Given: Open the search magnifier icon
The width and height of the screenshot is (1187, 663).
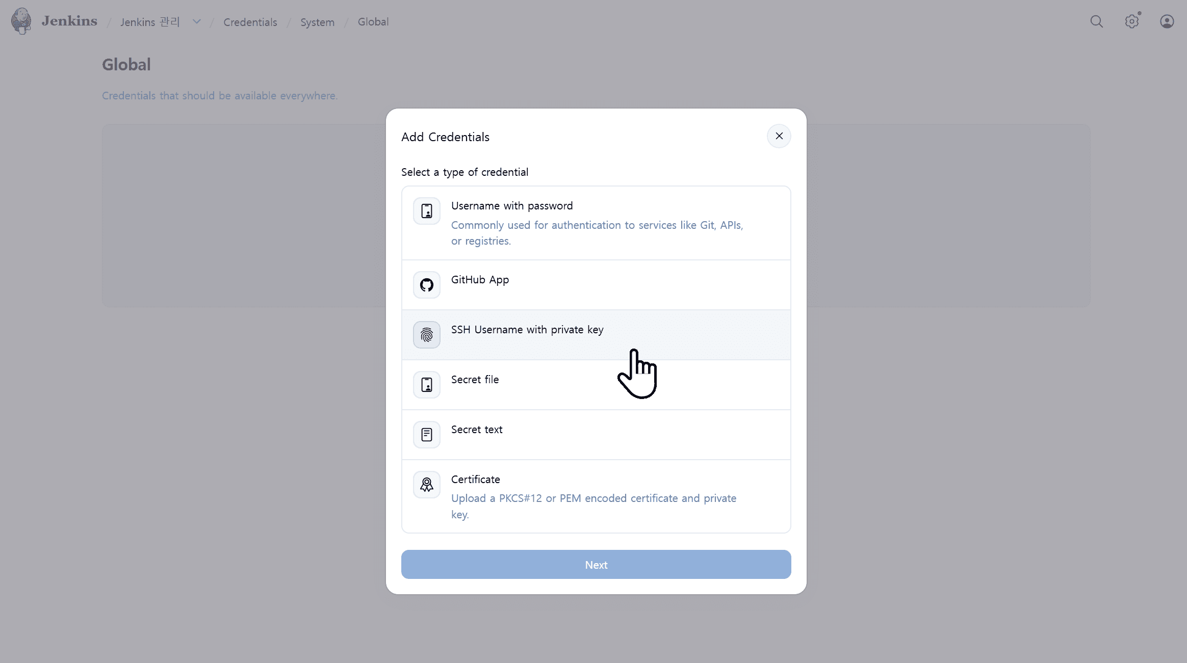Looking at the screenshot, I should (1096, 21).
